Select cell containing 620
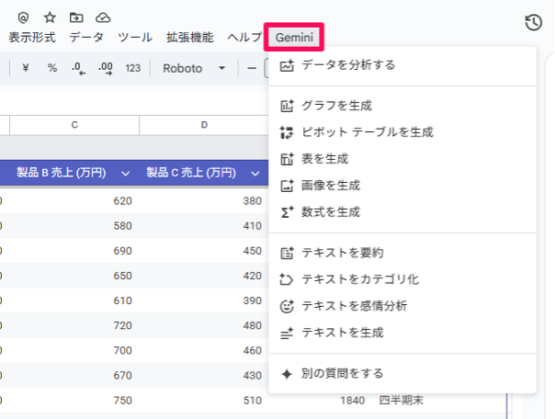 pyautogui.click(x=74, y=200)
